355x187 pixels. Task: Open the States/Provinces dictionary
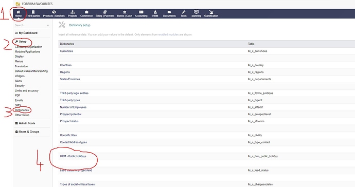pyautogui.click(x=70, y=79)
